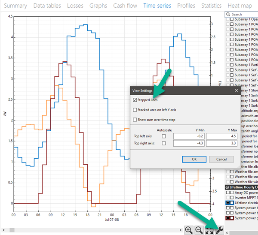This screenshot has width=258, height=235.
Task: Click the zoom in magnifier icon
Action: pos(189,230)
